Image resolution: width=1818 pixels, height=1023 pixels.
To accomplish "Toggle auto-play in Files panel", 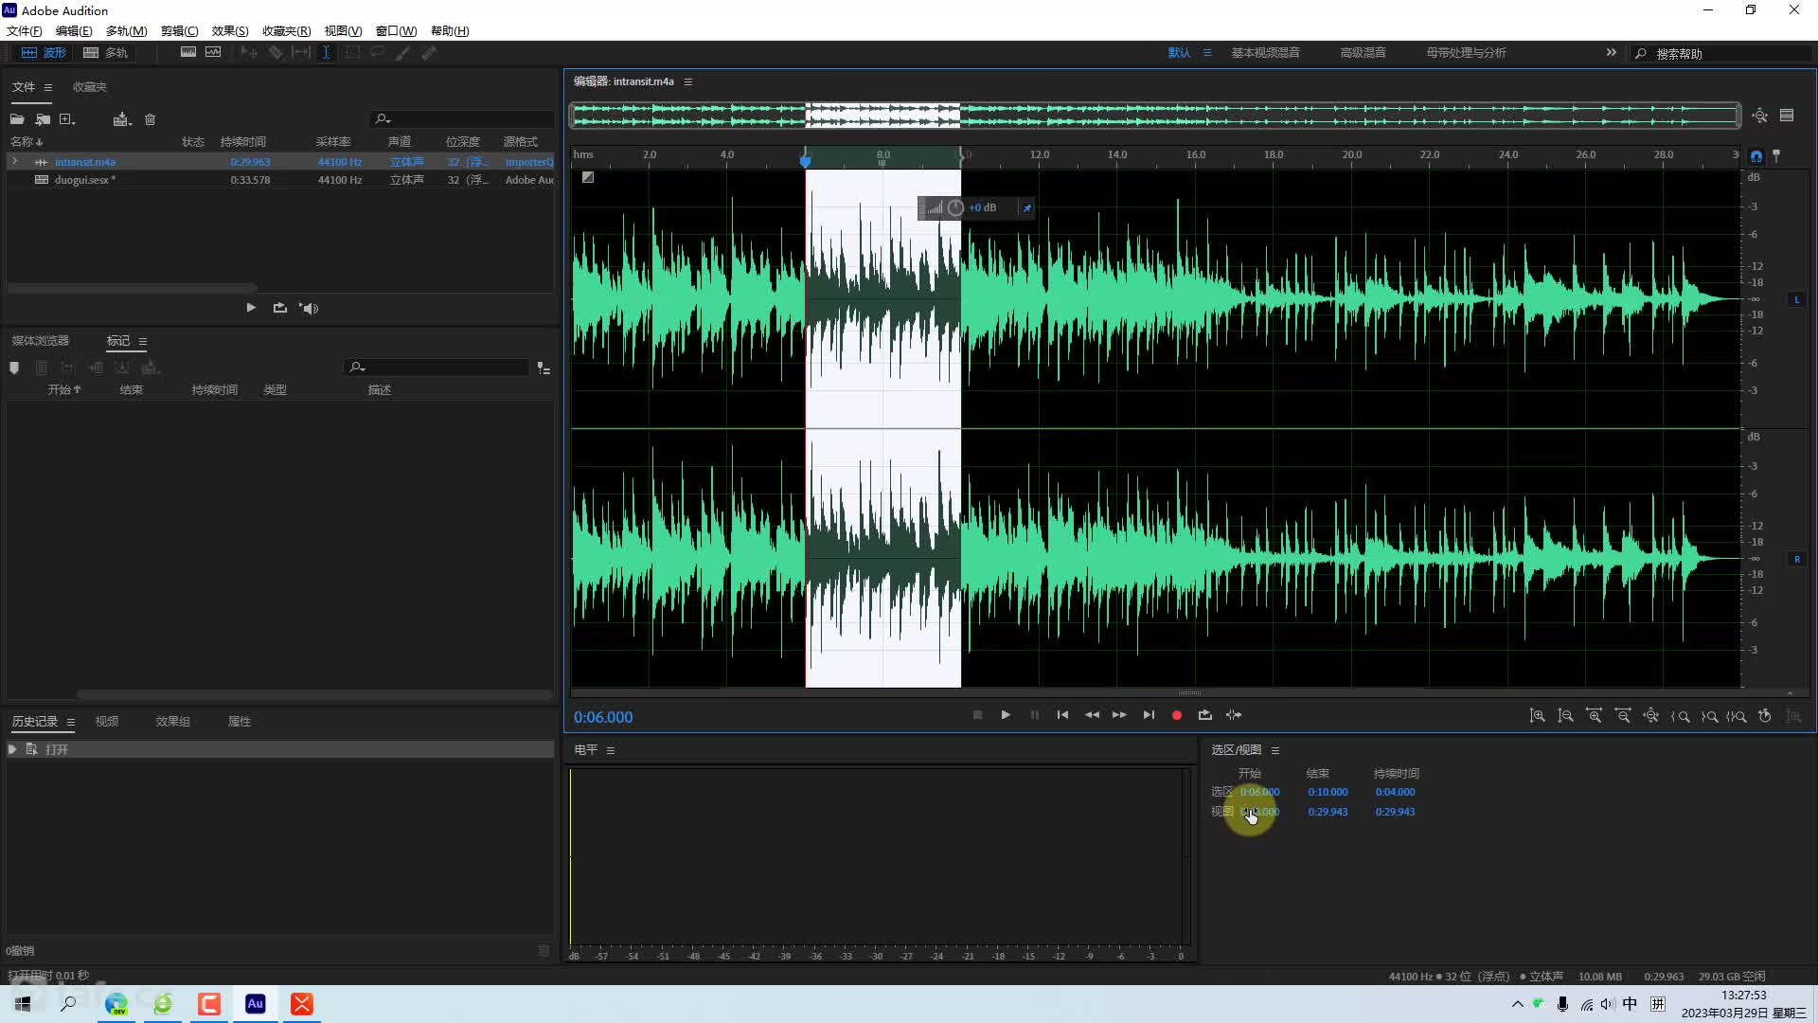I will coord(309,308).
